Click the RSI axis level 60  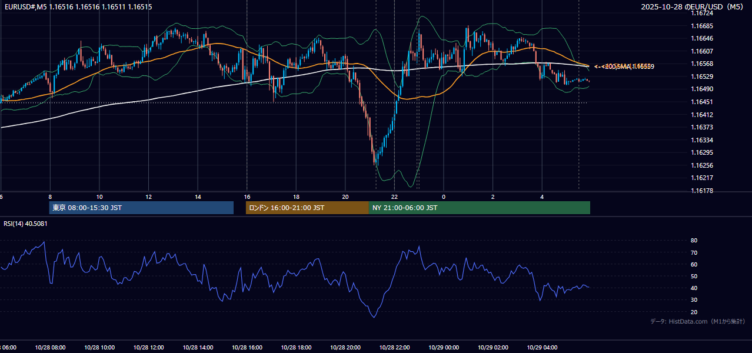[x=694, y=264]
